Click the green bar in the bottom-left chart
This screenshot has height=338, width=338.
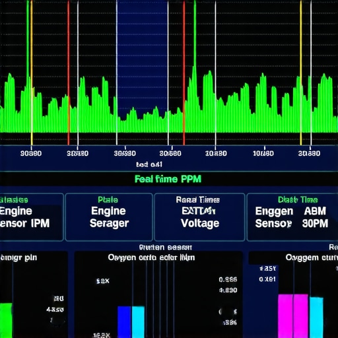6,320
